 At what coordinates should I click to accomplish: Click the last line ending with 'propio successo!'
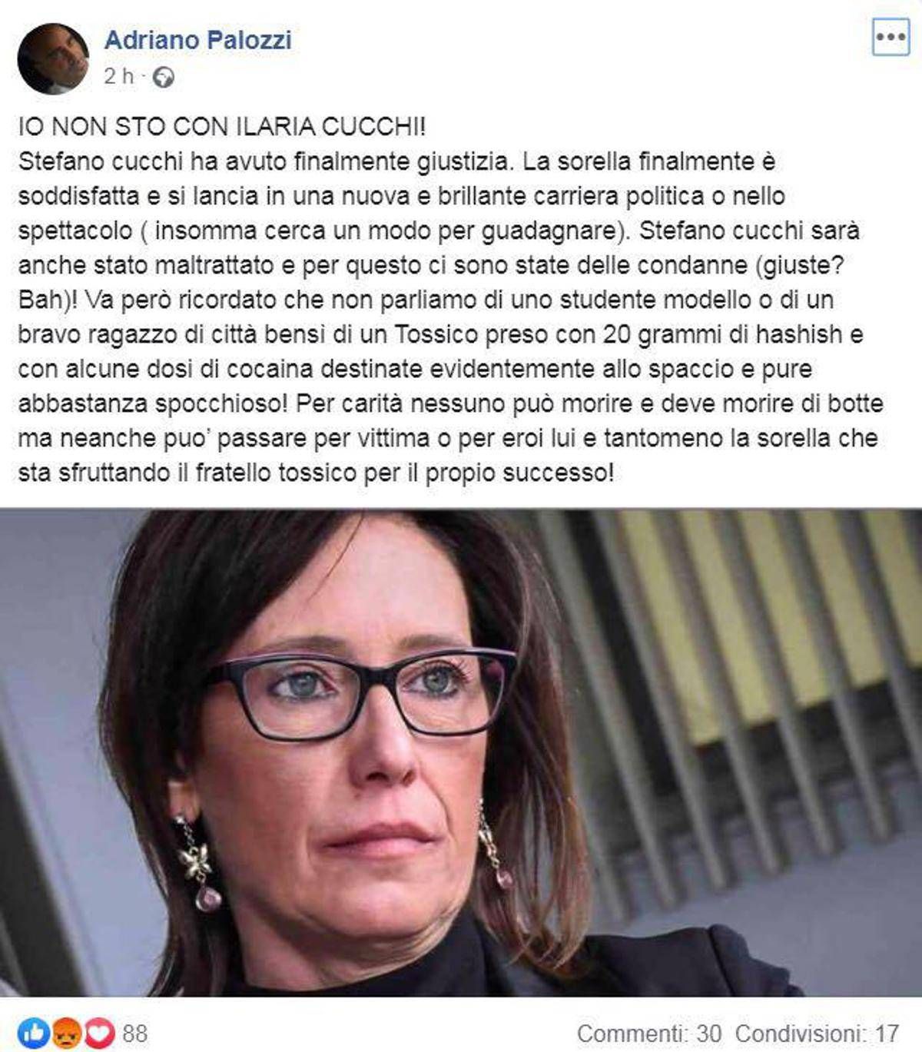tap(316, 473)
